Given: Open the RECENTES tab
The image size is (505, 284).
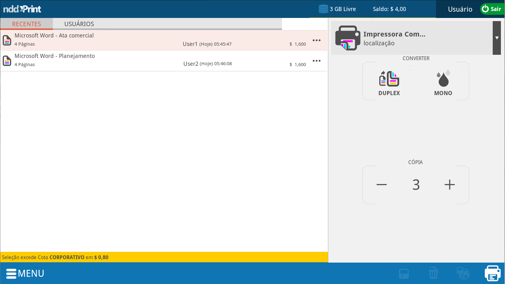Looking at the screenshot, I should point(26,24).
